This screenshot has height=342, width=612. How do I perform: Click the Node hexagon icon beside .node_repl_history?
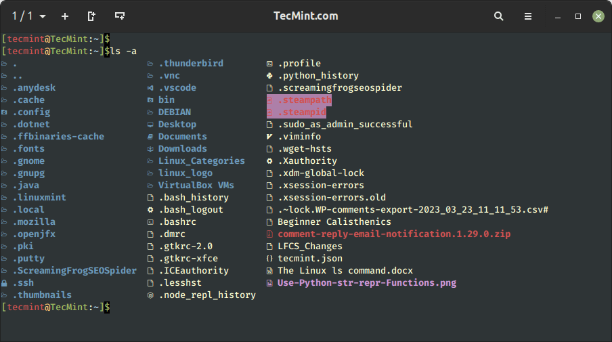(x=150, y=295)
